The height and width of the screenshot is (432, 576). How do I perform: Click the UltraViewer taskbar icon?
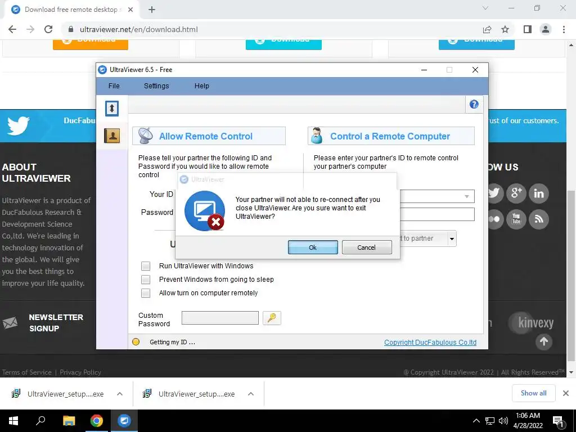click(x=124, y=421)
